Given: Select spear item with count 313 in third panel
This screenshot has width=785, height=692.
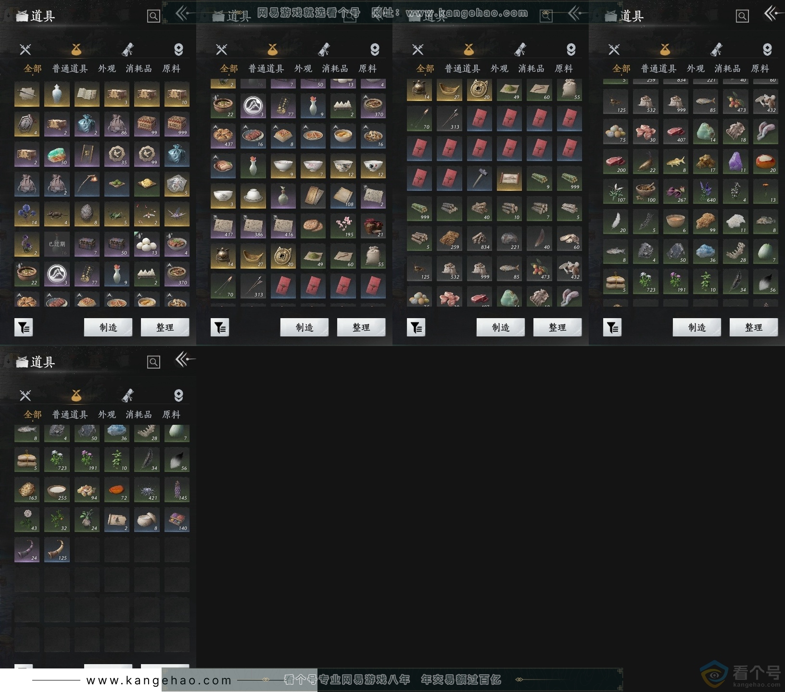Looking at the screenshot, I should point(449,118).
